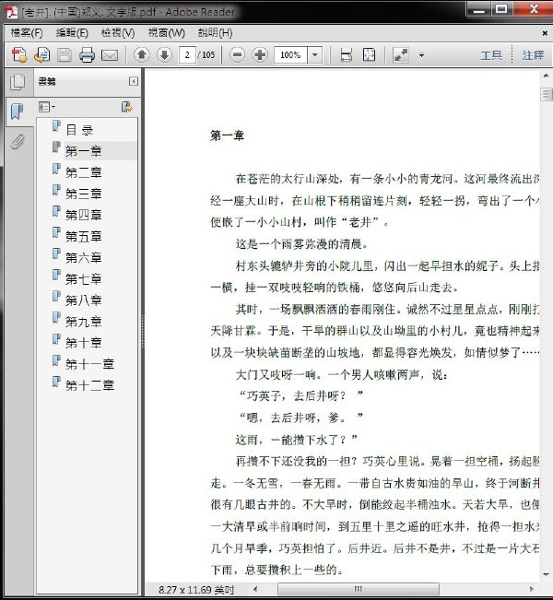The width and height of the screenshot is (553, 600).
Task: Select the 第九章 bookmark
Action: click(84, 322)
